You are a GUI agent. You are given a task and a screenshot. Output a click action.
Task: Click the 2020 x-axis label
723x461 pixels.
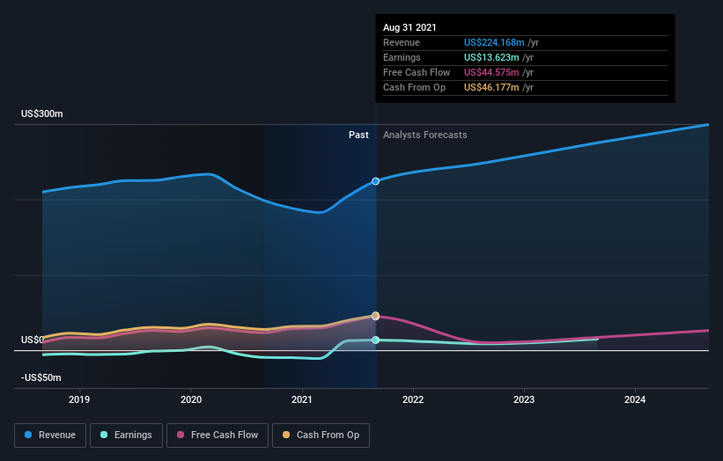click(x=191, y=399)
